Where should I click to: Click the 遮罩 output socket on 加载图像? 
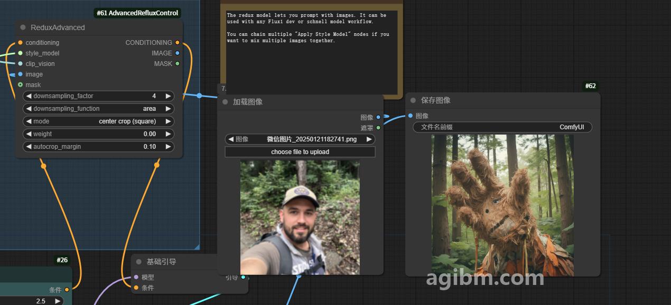click(378, 128)
